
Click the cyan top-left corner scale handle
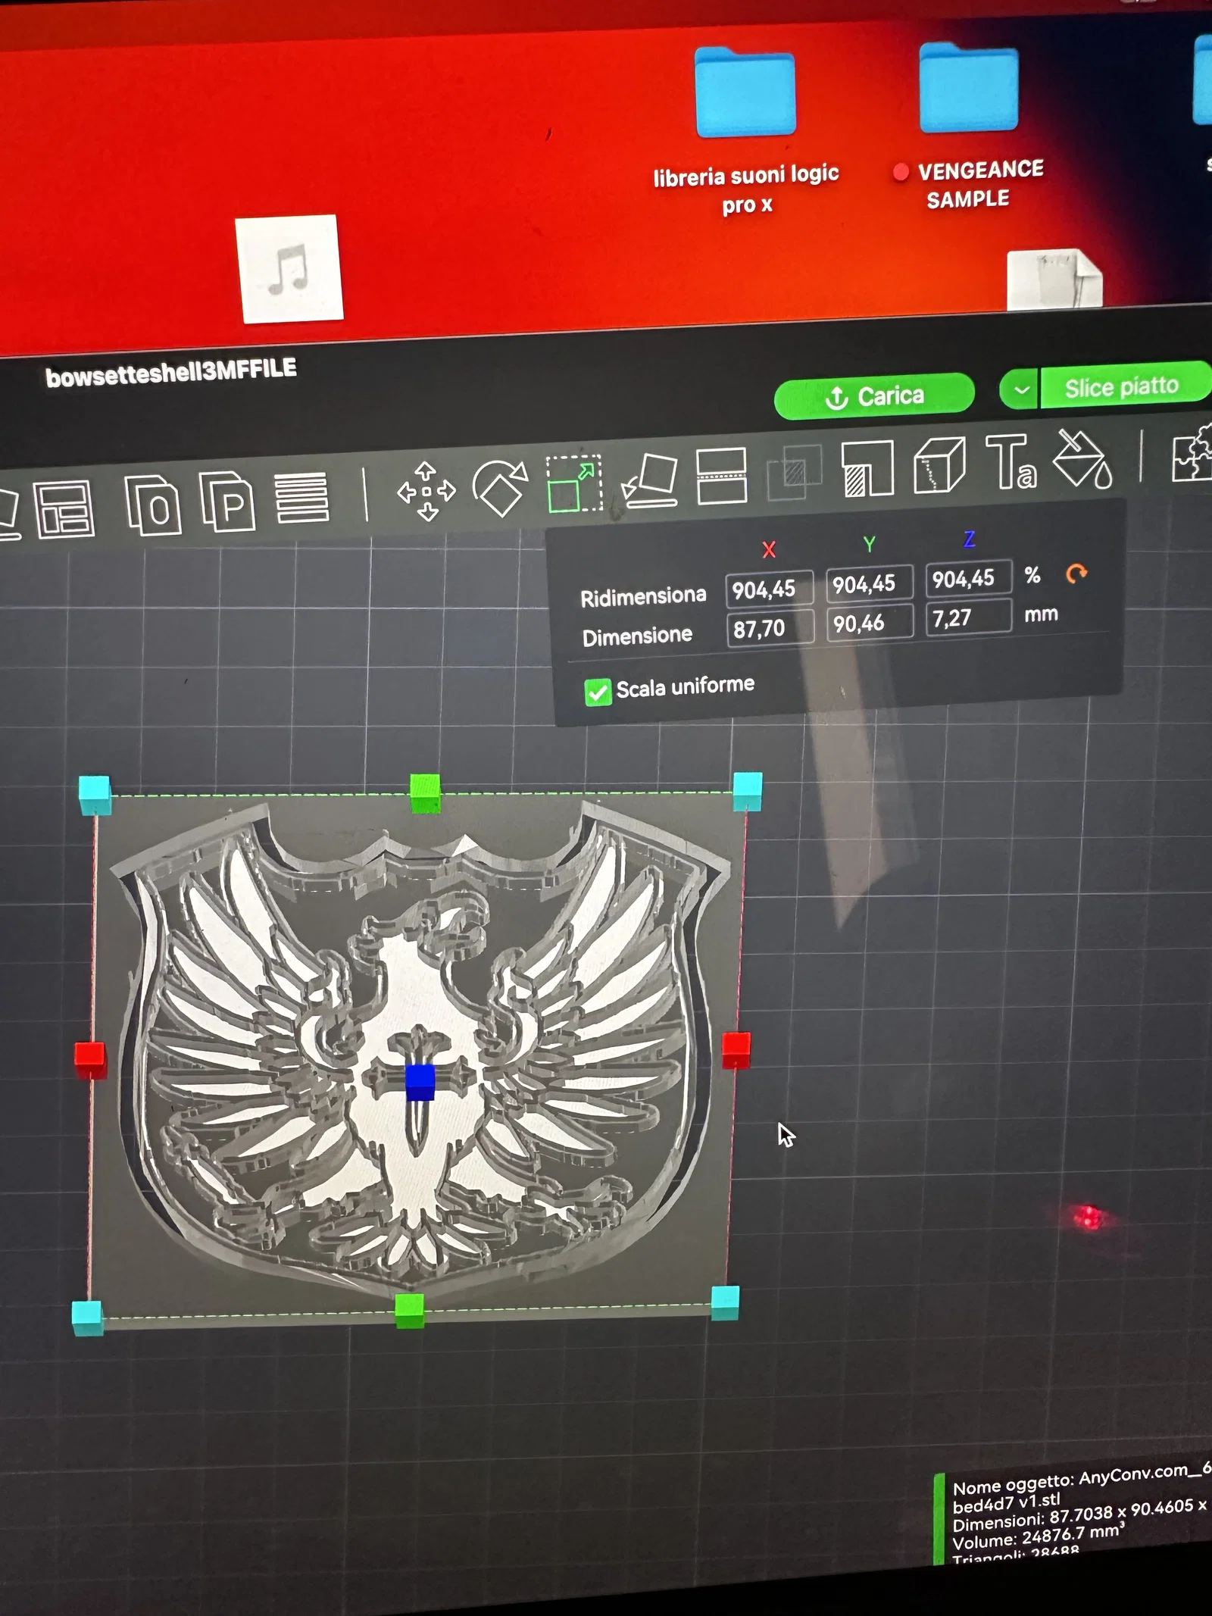pos(95,795)
